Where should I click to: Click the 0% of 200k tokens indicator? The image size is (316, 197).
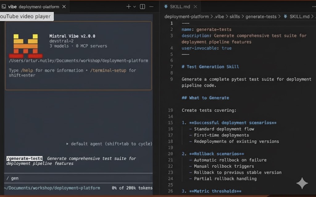[132, 188]
